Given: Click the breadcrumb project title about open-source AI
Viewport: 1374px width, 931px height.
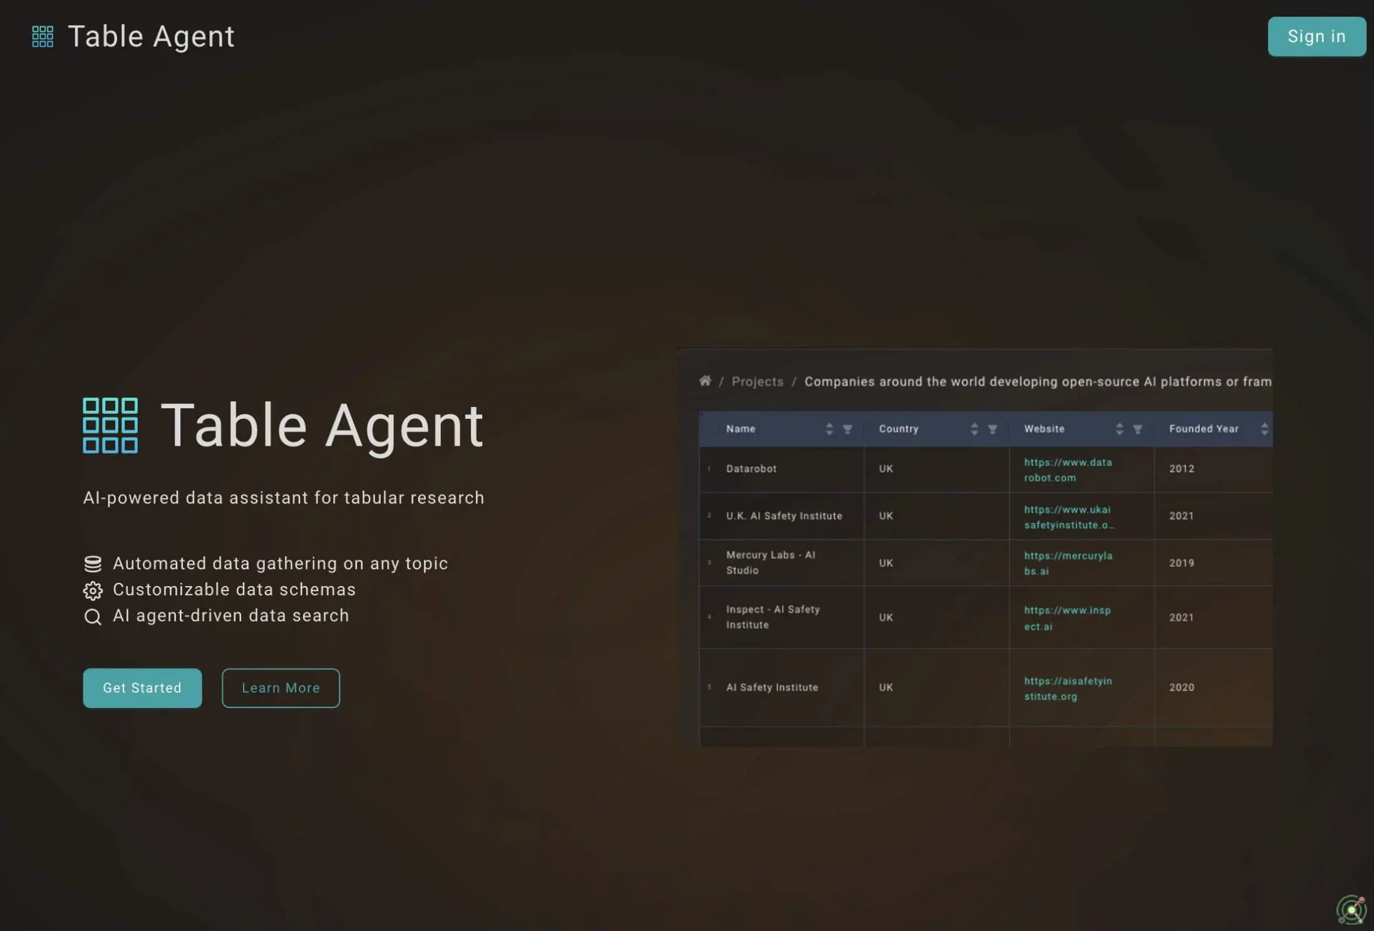Looking at the screenshot, I should tap(1038, 381).
